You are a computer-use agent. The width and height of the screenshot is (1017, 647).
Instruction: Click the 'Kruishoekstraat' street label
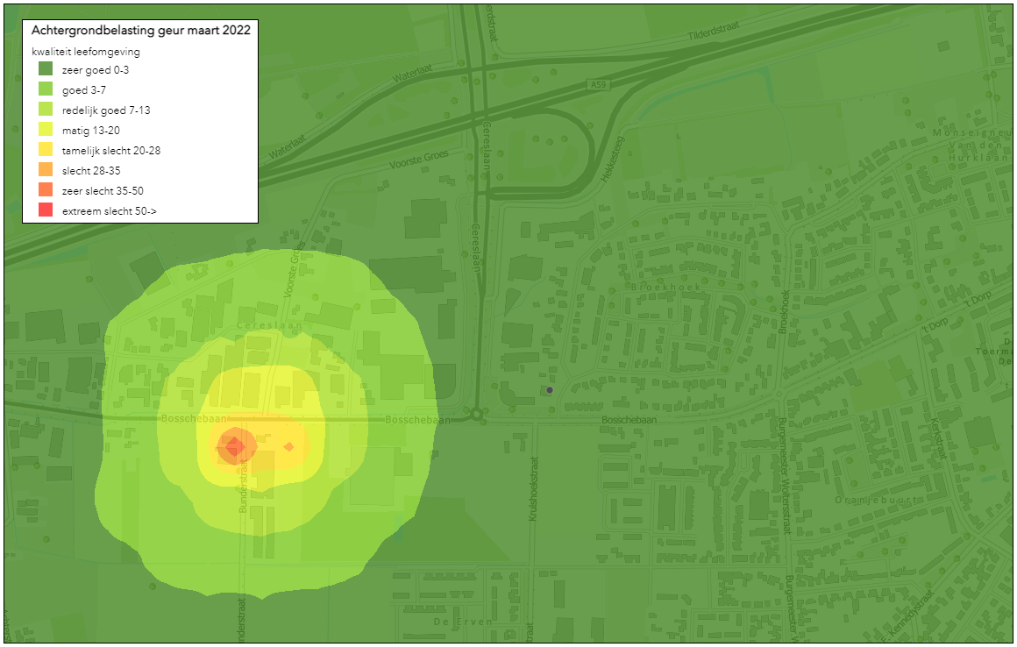tap(534, 488)
